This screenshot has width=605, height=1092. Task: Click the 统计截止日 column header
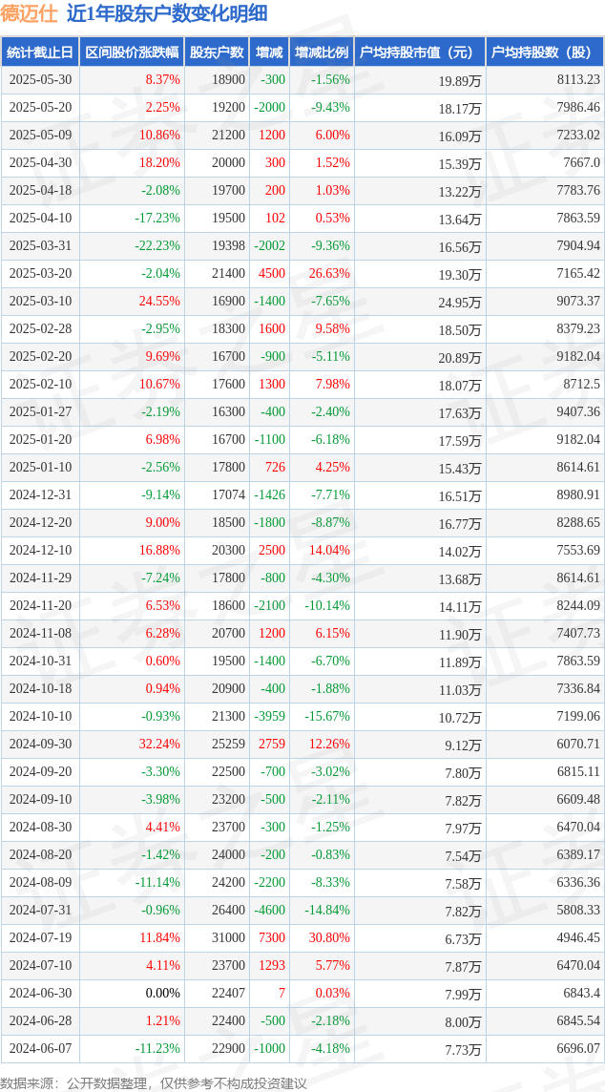(x=40, y=52)
